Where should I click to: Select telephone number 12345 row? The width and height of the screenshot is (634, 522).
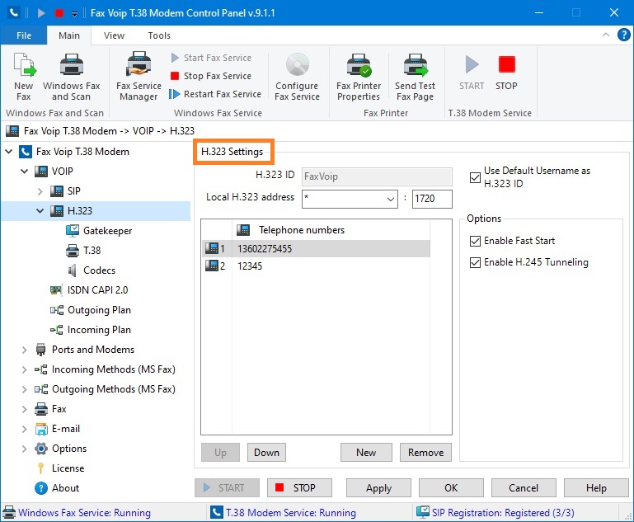pos(316,266)
